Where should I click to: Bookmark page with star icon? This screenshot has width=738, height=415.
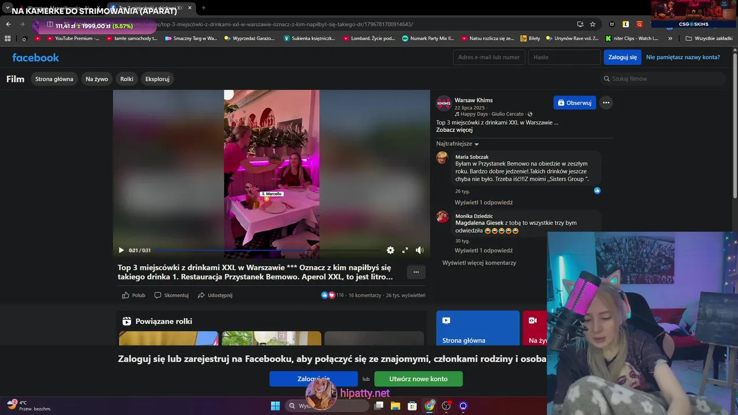(x=593, y=24)
